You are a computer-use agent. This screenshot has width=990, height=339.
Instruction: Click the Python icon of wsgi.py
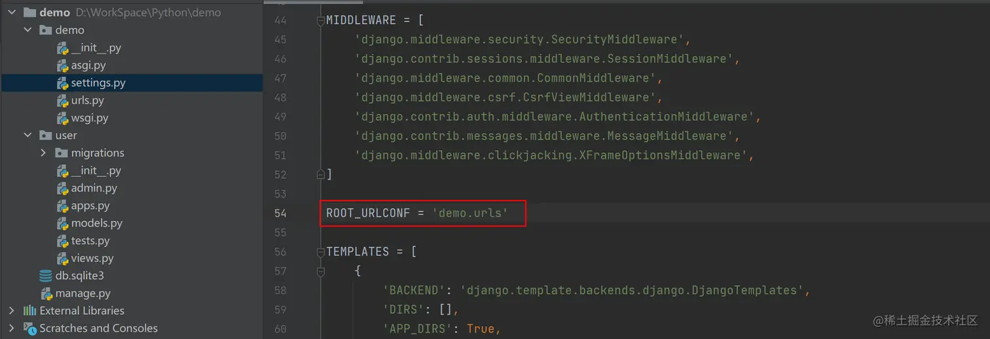click(62, 118)
